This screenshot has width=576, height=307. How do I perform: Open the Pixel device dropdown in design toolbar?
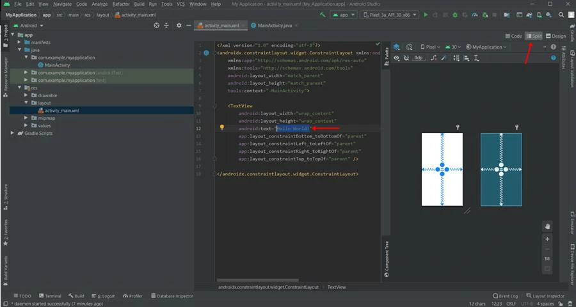pos(430,47)
